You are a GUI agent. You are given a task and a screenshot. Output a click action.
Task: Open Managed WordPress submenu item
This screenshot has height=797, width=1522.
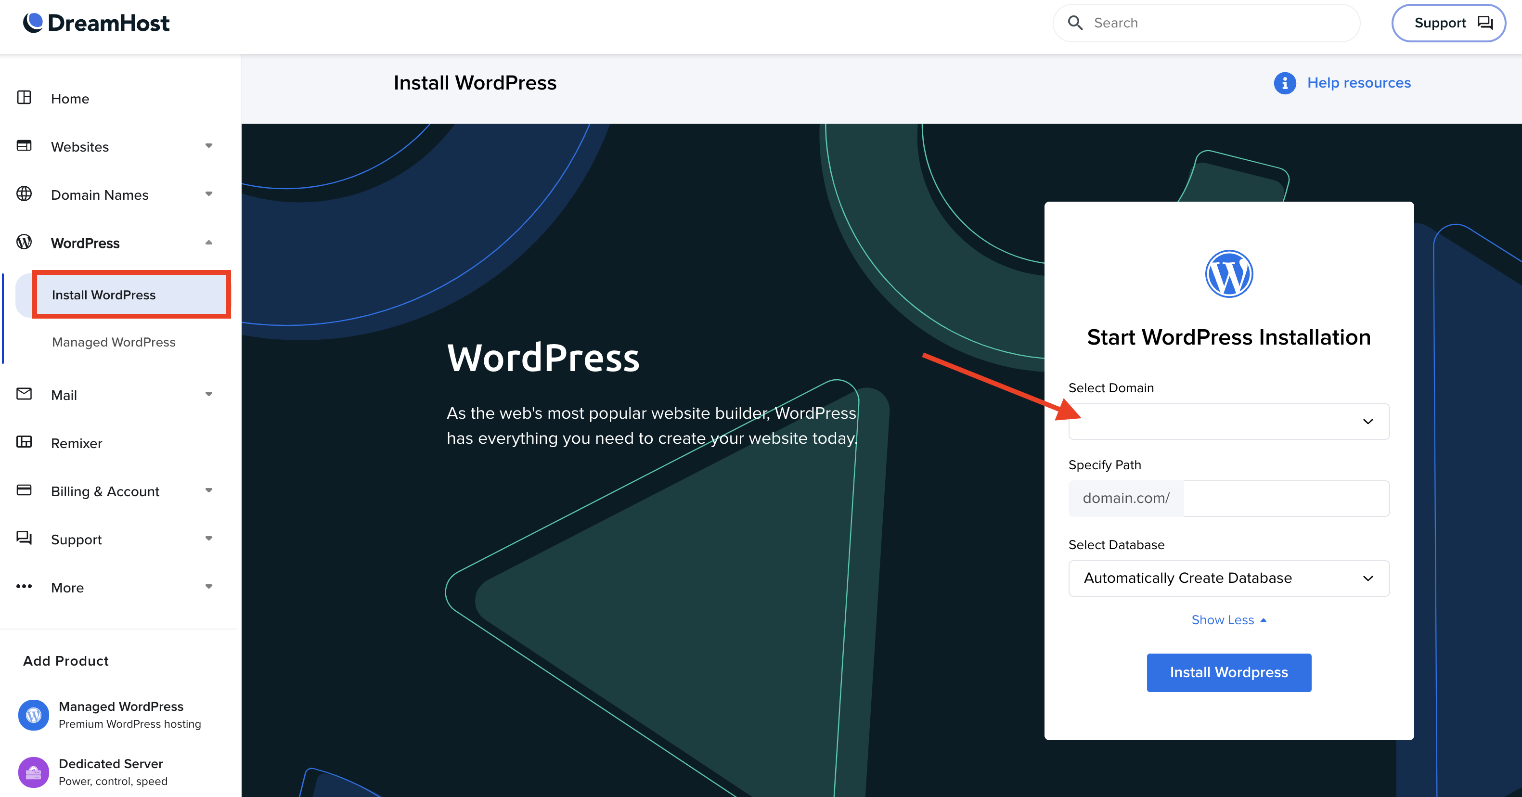pyautogui.click(x=114, y=342)
